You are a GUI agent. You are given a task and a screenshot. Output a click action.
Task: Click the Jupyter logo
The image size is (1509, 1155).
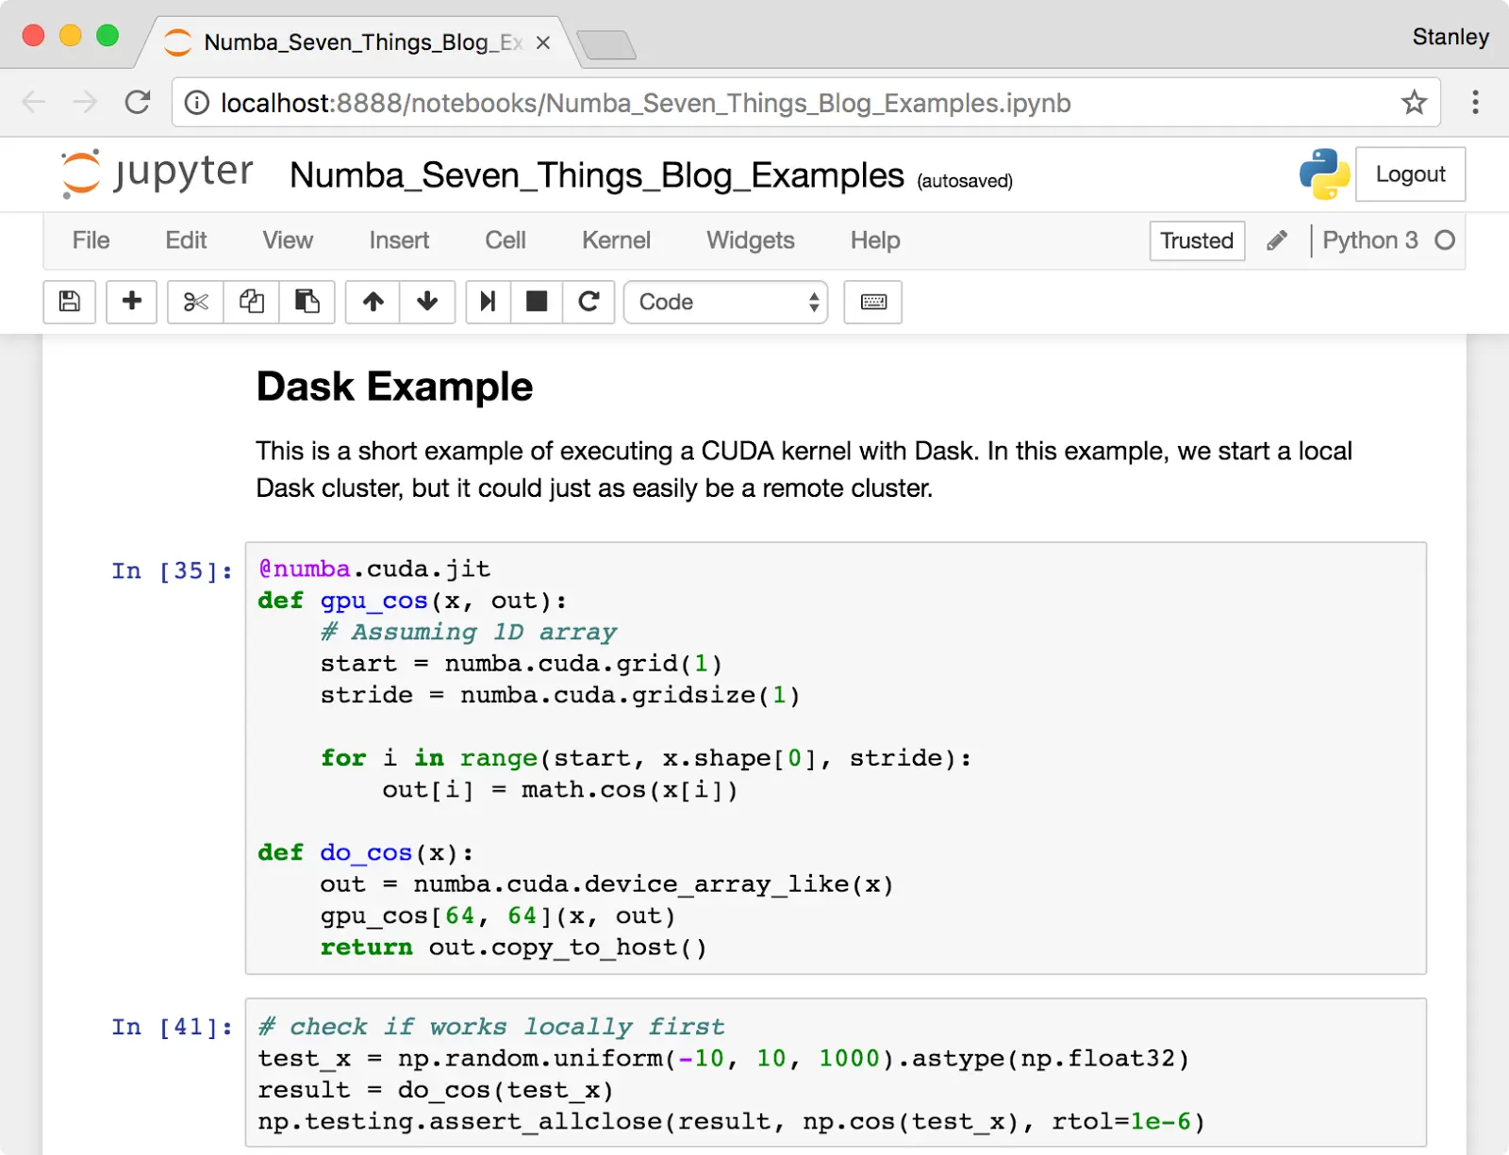coord(156,173)
